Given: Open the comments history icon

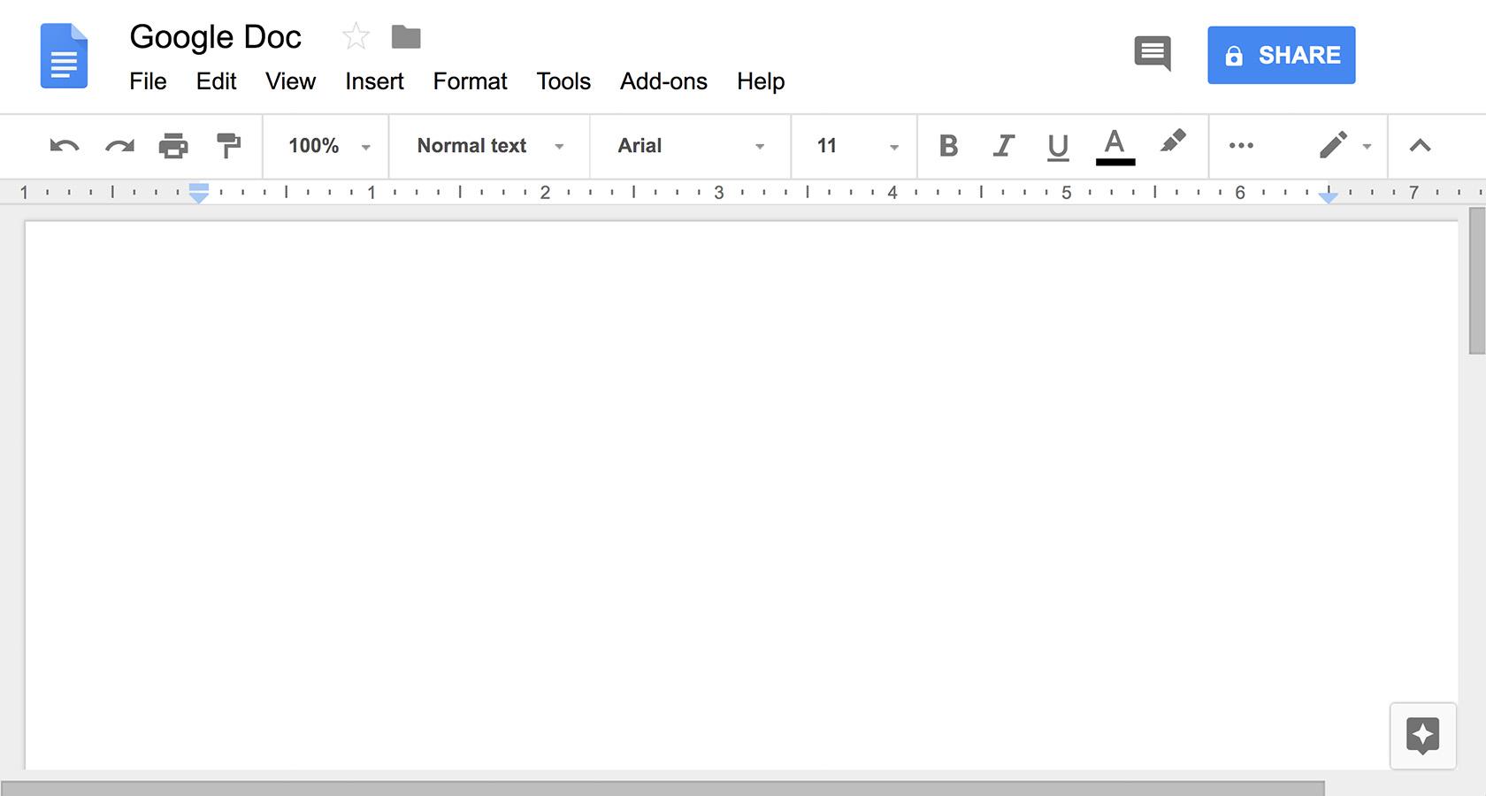Looking at the screenshot, I should click(x=1153, y=54).
